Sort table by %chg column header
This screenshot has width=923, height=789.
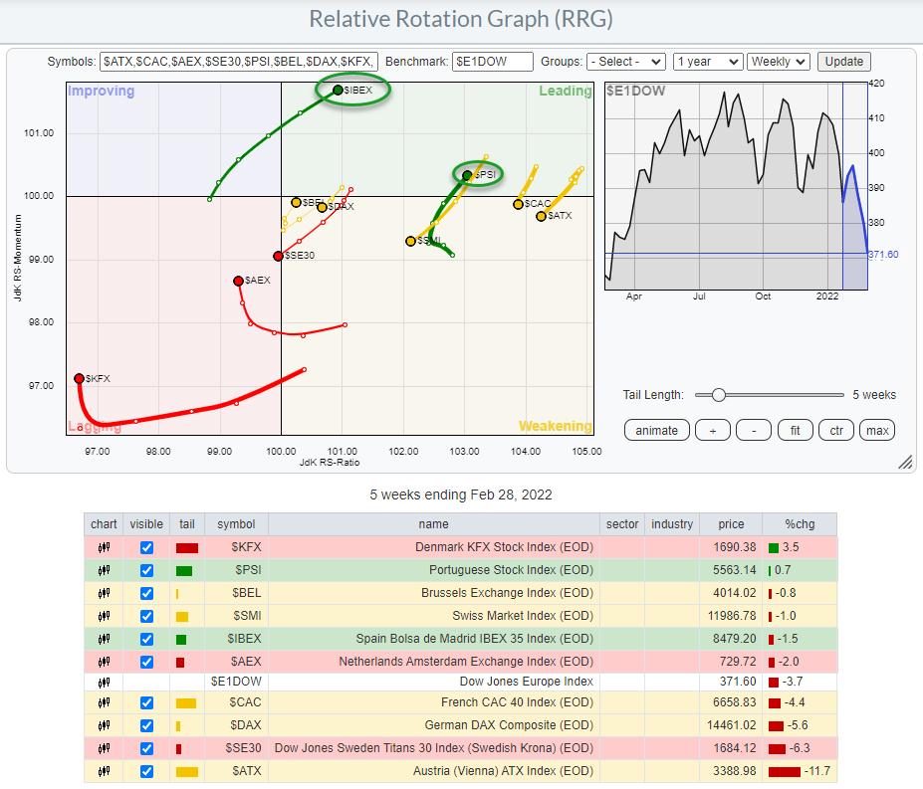click(x=799, y=524)
